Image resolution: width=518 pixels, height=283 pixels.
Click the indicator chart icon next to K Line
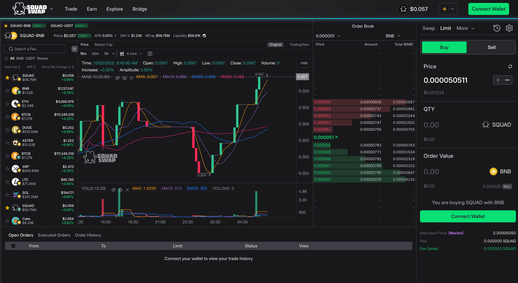pos(122,53)
